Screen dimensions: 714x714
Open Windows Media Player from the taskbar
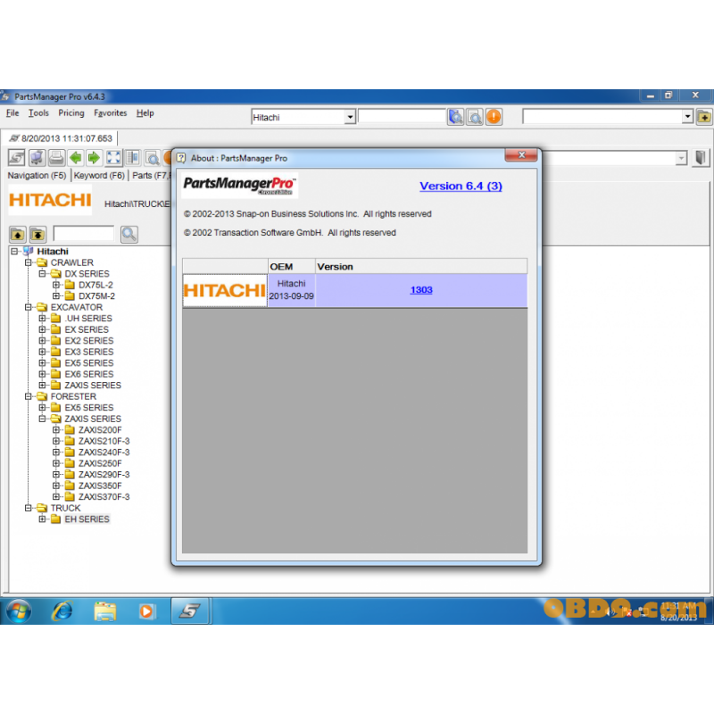click(x=146, y=610)
